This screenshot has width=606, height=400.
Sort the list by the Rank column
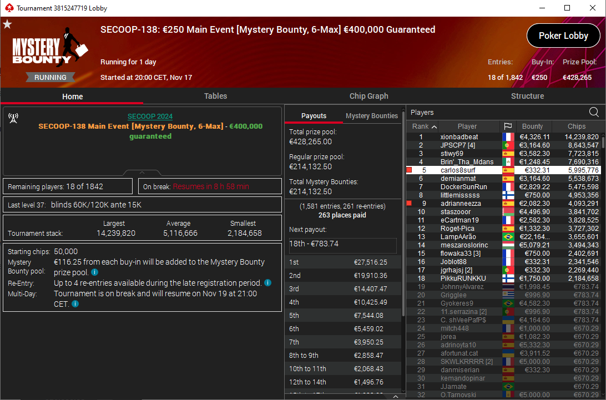click(x=422, y=126)
